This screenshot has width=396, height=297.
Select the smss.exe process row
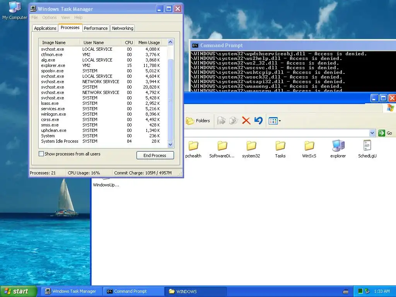tap(102, 125)
